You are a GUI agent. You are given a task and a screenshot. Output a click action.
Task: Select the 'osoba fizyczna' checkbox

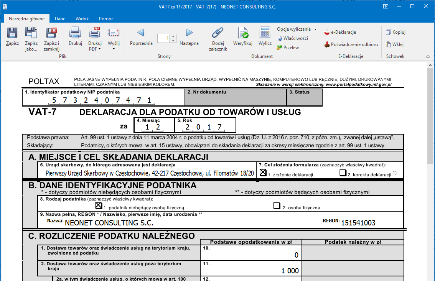click(277, 206)
